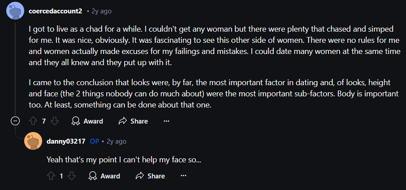The height and width of the screenshot is (190, 406).
Task: Upvote coercedaccount2's comment
Action: (x=33, y=121)
